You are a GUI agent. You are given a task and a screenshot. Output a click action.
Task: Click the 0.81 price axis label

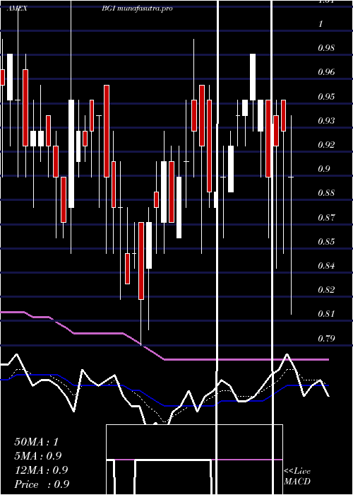click(x=326, y=314)
